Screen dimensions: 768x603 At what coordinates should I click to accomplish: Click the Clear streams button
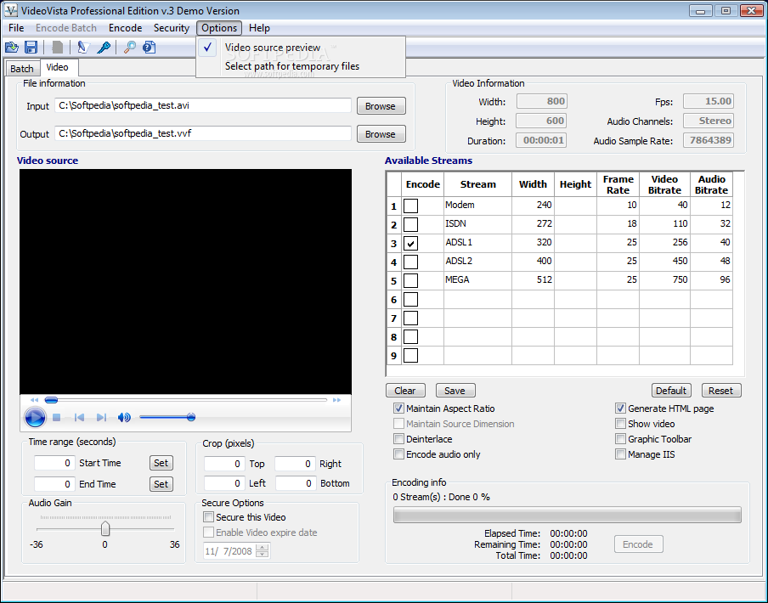[405, 391]
